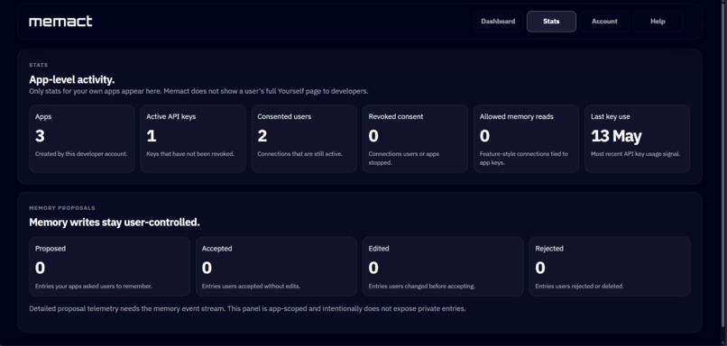Viewport: 727px width, 346px height.
Task: Click "Keys that have not been revoked." text
Action: point(190,154)
